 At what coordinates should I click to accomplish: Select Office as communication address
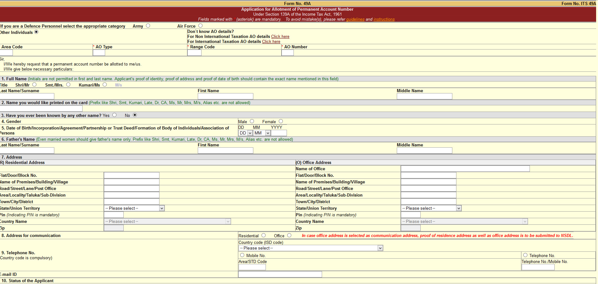coord(289,235)
